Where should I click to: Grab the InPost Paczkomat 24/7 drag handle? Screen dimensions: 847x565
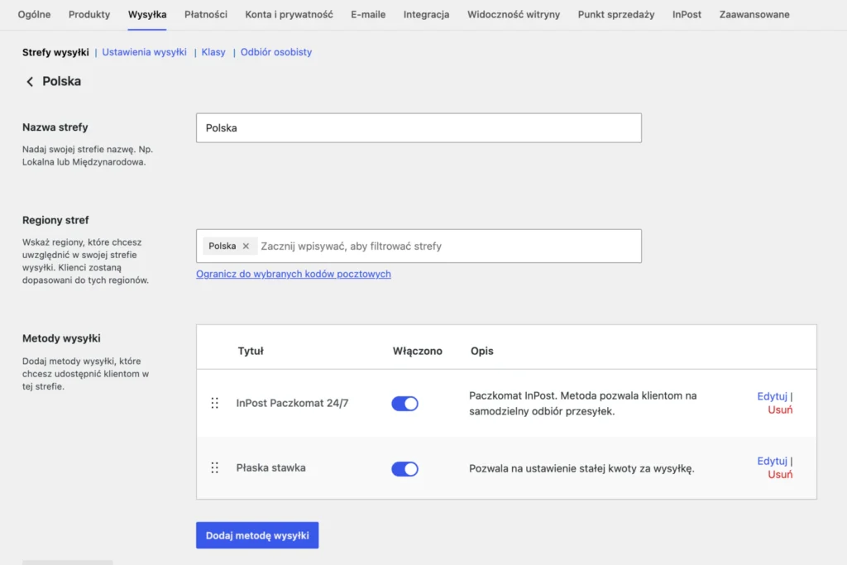[x=214, y=403]
